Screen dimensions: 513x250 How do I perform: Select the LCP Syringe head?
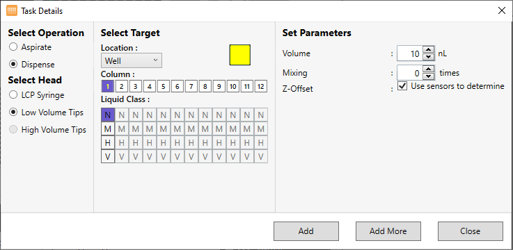[13, 95]
